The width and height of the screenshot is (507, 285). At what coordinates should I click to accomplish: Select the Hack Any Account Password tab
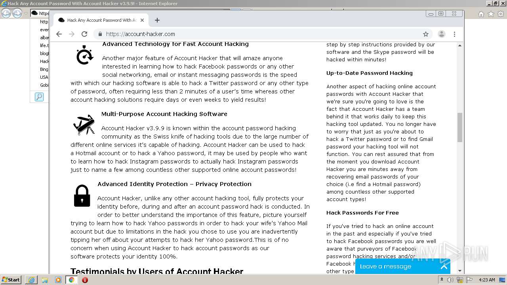coord(101,20)
